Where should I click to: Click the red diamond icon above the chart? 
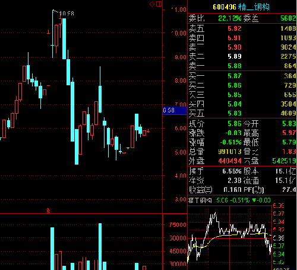pyautogui.click(x=152, y=4)
